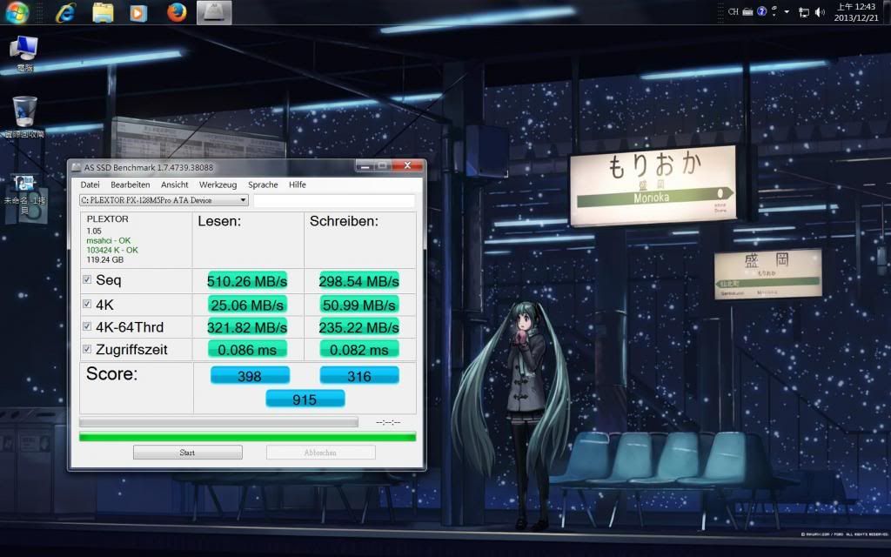Click the blue help icon in the language bar
Viewport: 891px width, 557px height.
[x=762, y=11]
